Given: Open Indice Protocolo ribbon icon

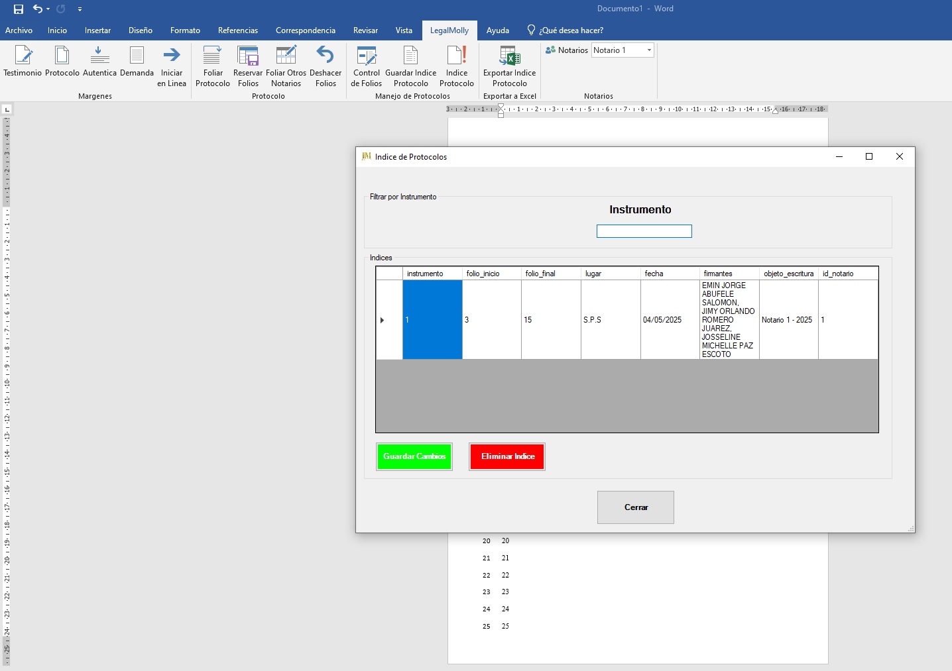Looking at the screenshot, I should tap(457, 56).
